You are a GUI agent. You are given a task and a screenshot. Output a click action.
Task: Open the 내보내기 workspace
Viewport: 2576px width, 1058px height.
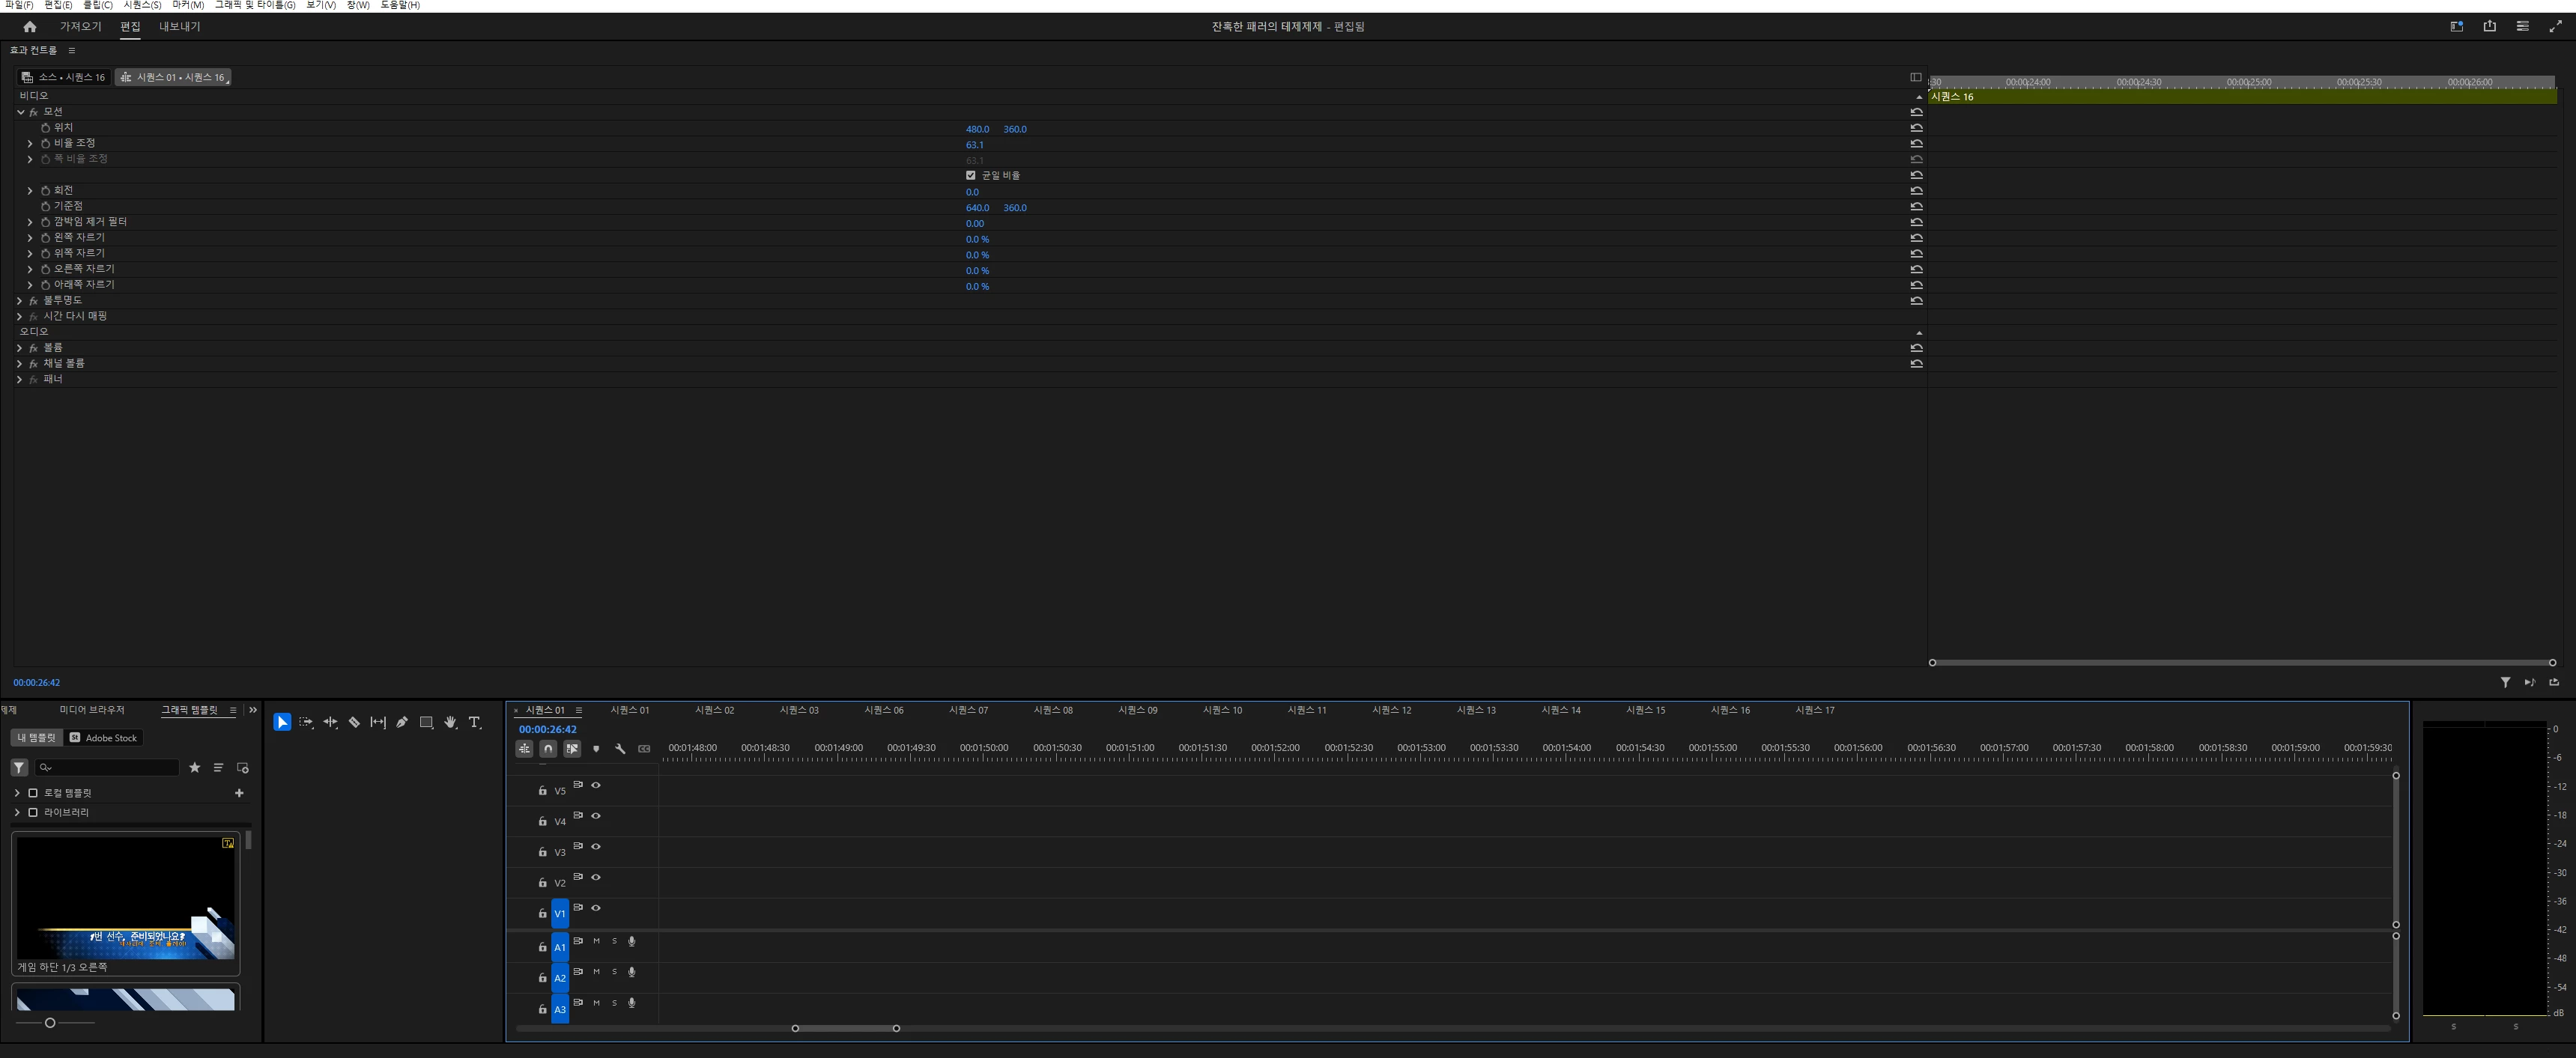180,27
